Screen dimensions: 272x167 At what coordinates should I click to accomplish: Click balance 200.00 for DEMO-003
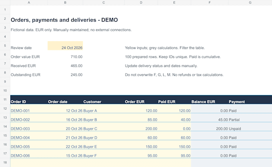(x=222, y=129)
